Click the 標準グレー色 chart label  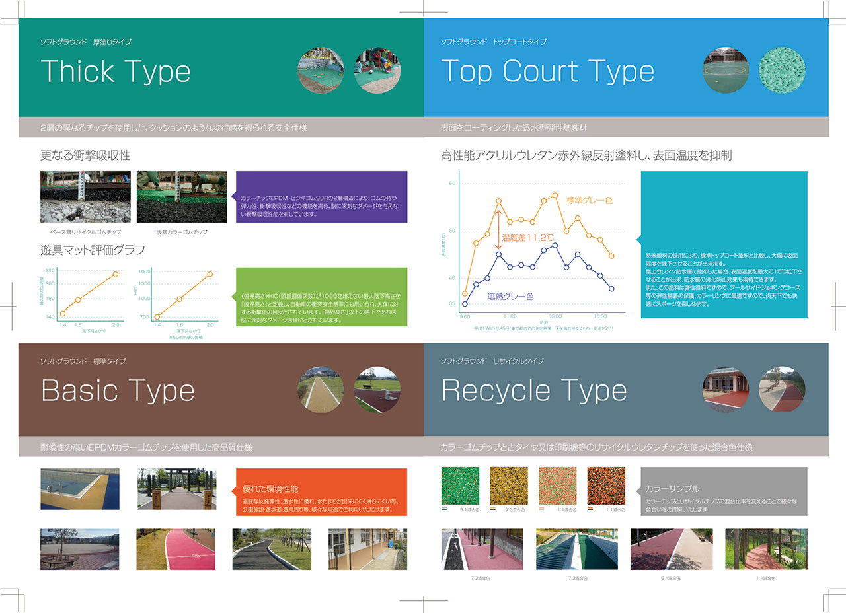pyautogui.click(x=590, y=199)
